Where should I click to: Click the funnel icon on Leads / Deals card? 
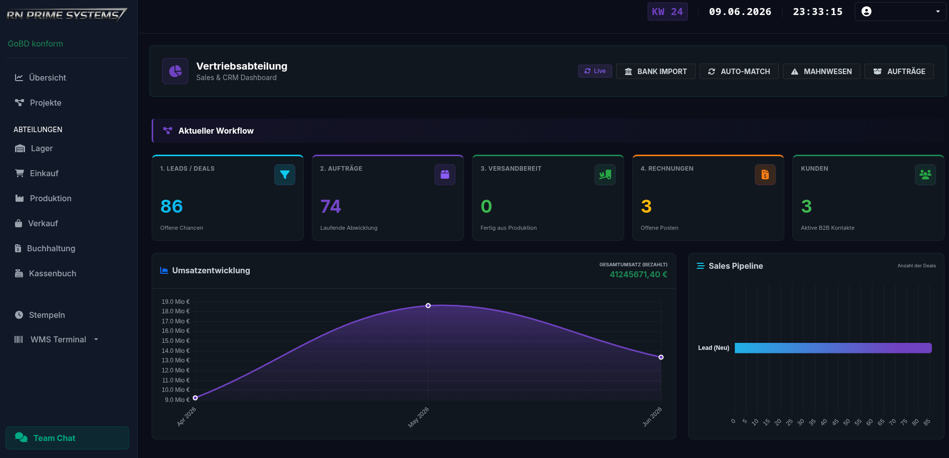[285, 175]
